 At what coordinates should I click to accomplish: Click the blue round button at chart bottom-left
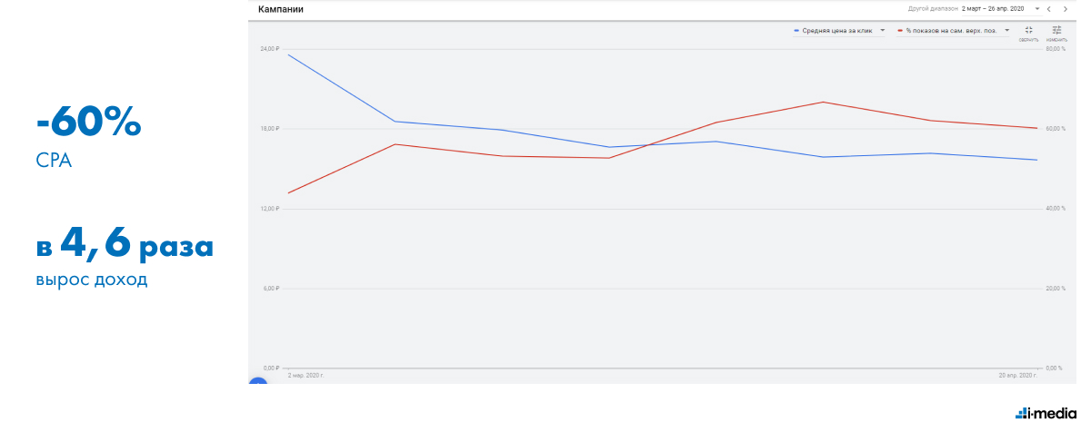[257, 385]
